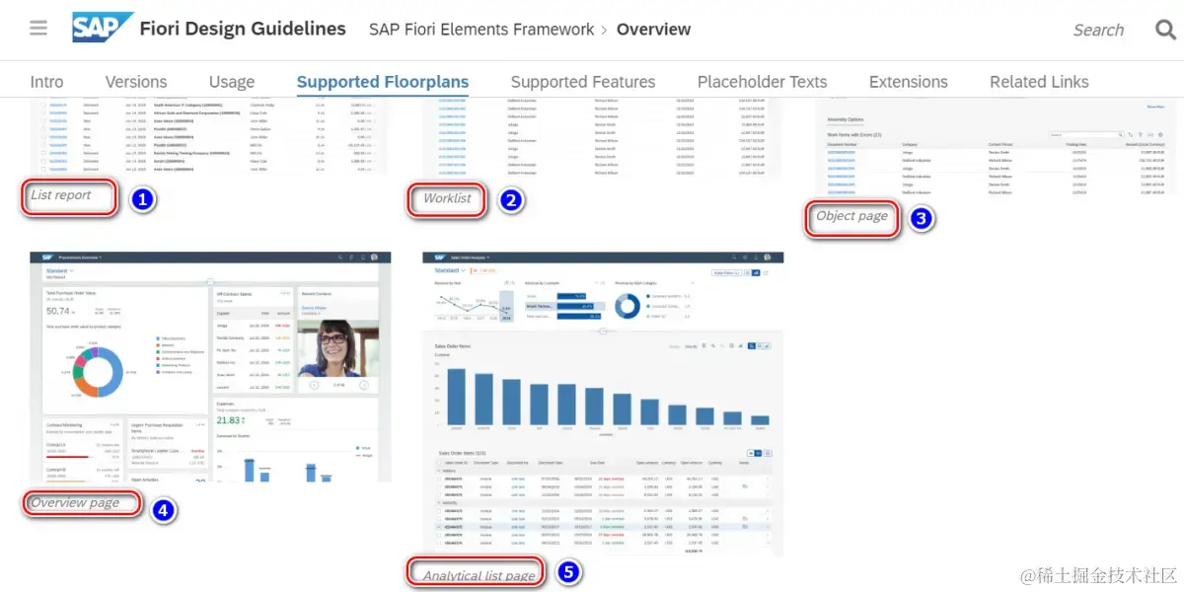This screenshot has height=592, width=1184.
Task: Open the Analytical list page screenshot thumbnail
Action: [x=603, y=404]
